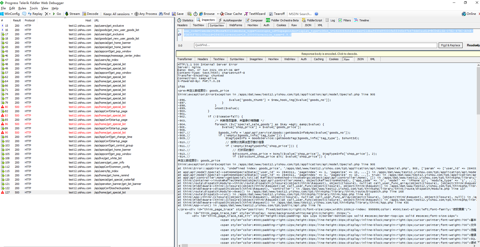Click 'Response body is encoded' banner to decode
Viewport: 480px width, 247px height.
pos(328,54)
